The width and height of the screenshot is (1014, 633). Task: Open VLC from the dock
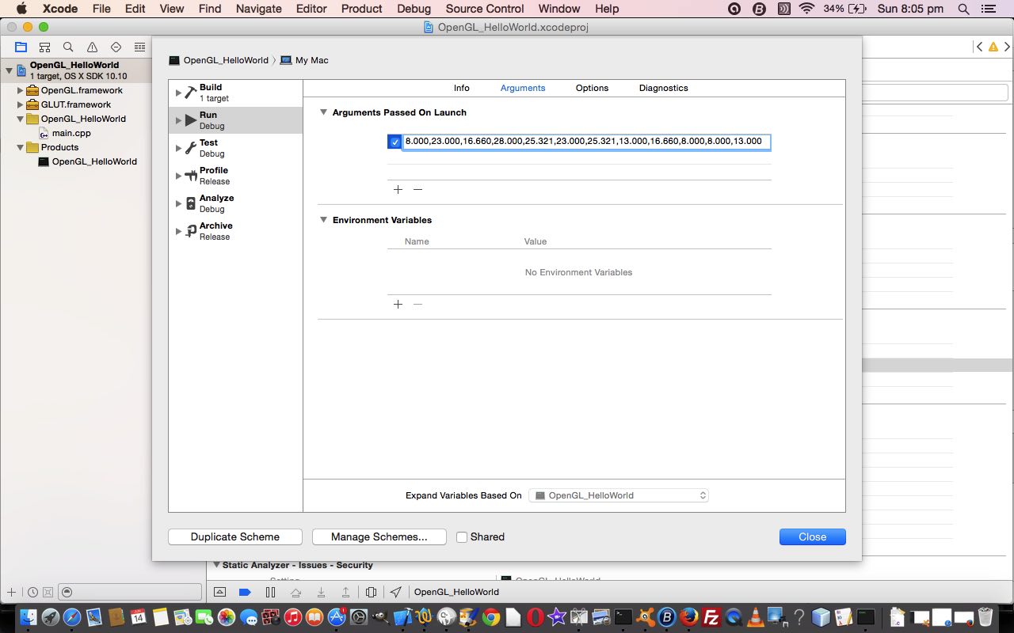pyautogui.click(x=756, y=617)
